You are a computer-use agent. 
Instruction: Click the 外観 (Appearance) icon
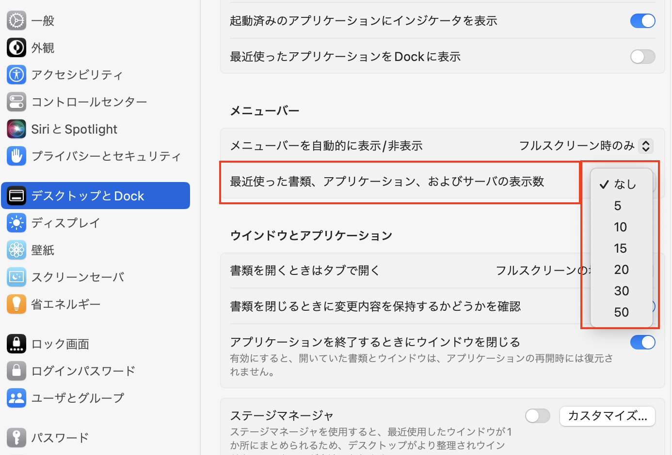16,47
